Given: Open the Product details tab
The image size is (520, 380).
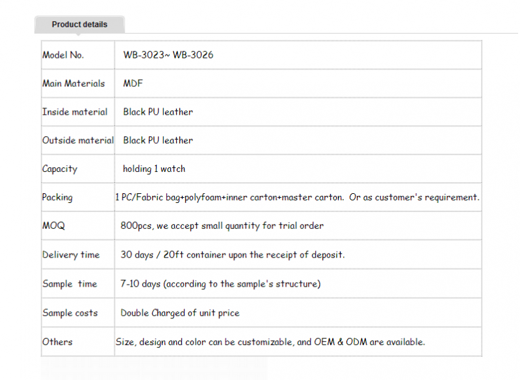Looking at the screenshot, I should [x=79, y=25].
